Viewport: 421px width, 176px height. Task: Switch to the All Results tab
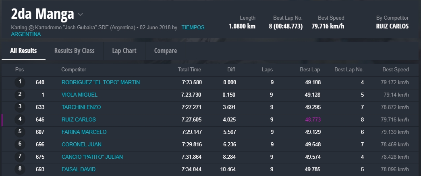click(x=23, y=51)
